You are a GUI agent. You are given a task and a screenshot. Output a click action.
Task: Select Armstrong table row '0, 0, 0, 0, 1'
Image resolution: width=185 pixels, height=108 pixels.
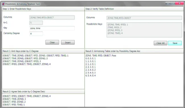(91, 59)
